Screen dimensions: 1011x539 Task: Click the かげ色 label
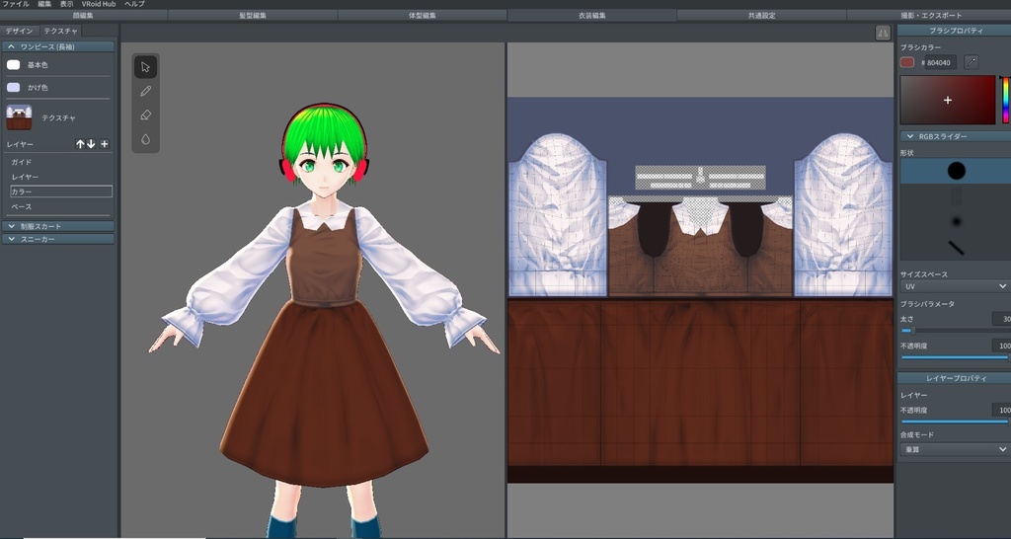pyautogui.click(x=38, y=87)
